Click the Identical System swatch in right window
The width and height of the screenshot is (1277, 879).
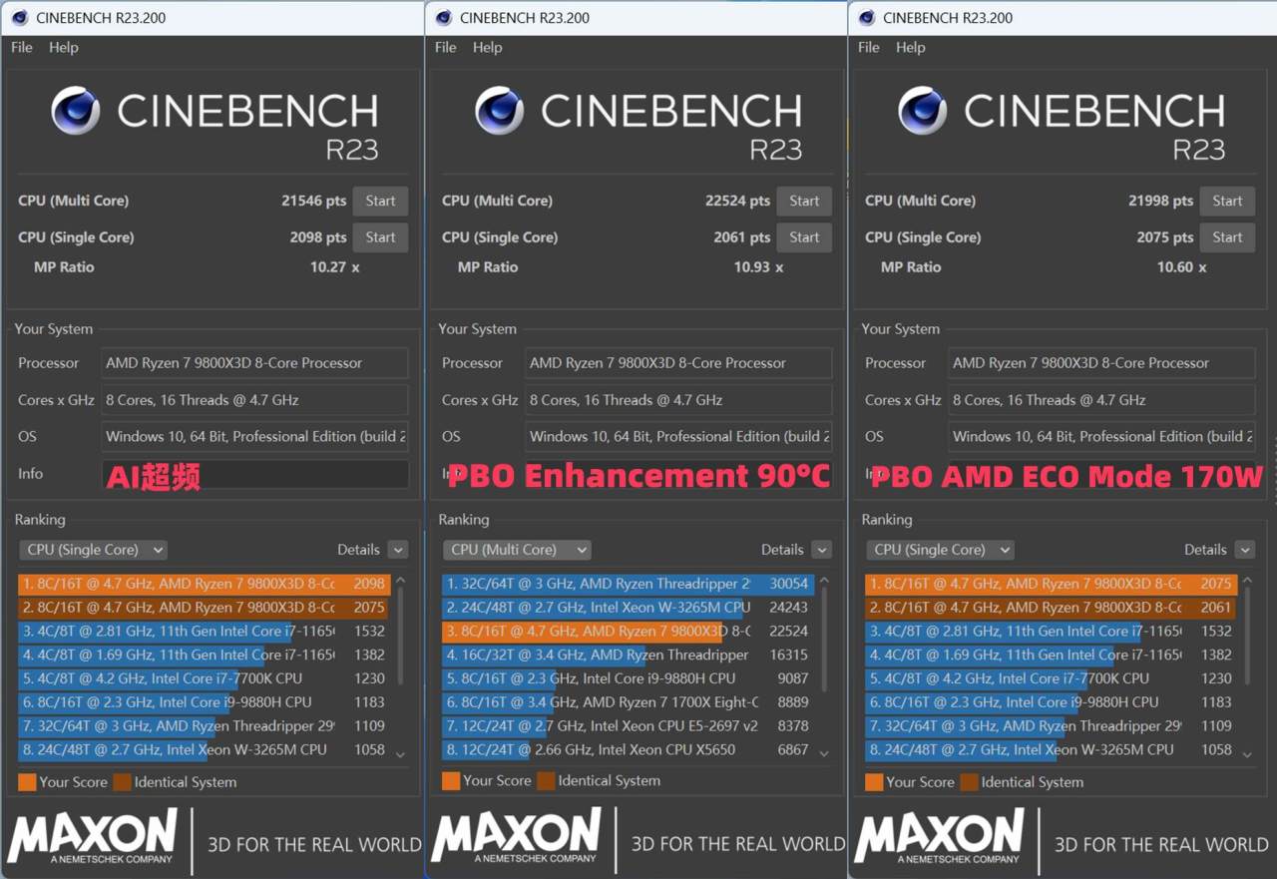click(969, 782)
